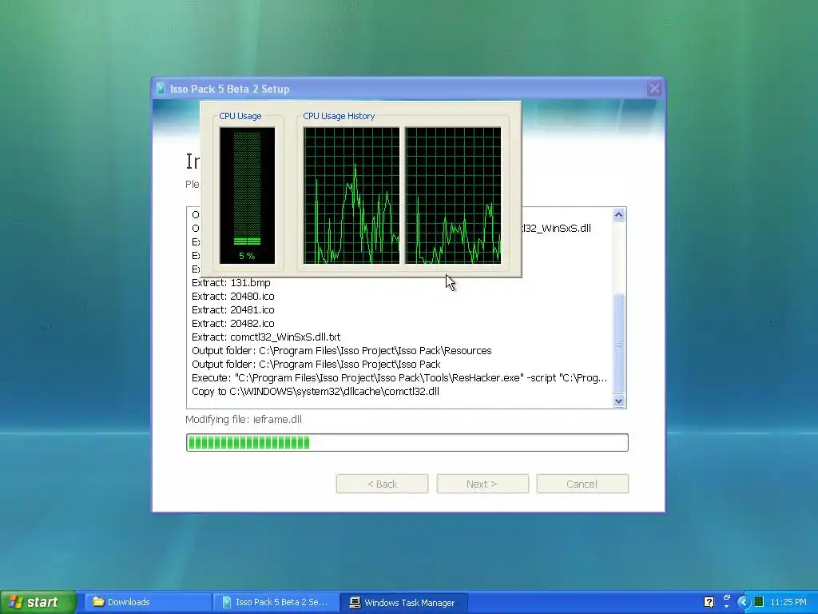Click the disabled Next button
The height and width of the screenshot is (614, 818).
(x=482, y=484)
